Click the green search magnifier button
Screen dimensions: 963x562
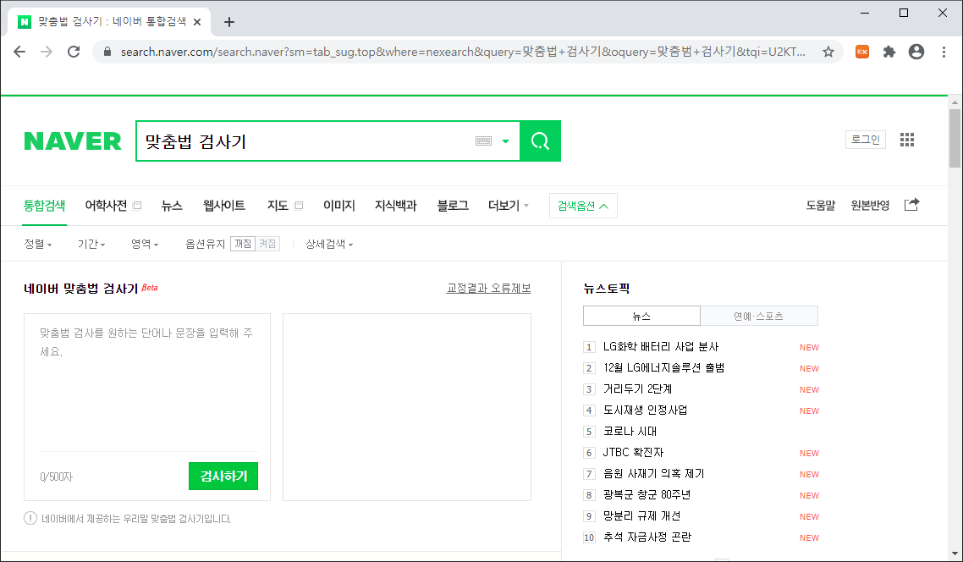(x=540, y=141)
